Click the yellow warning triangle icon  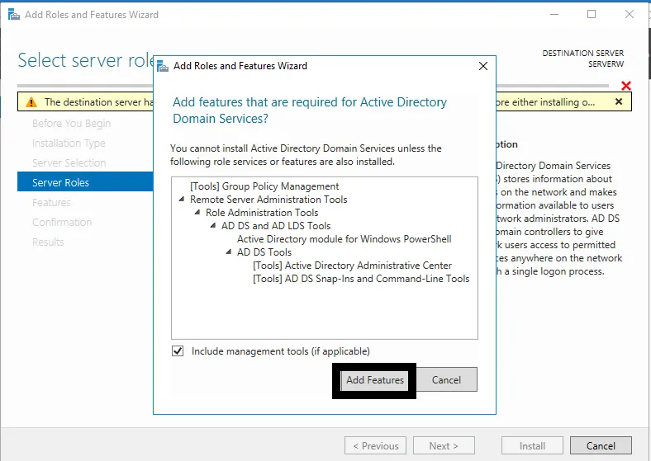click(x=31, y=102)
